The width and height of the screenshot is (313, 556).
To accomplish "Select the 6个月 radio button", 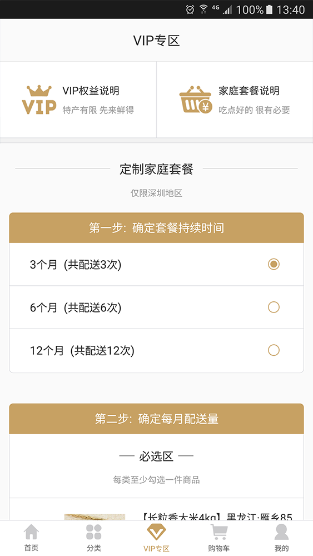I will click(274, 307).
